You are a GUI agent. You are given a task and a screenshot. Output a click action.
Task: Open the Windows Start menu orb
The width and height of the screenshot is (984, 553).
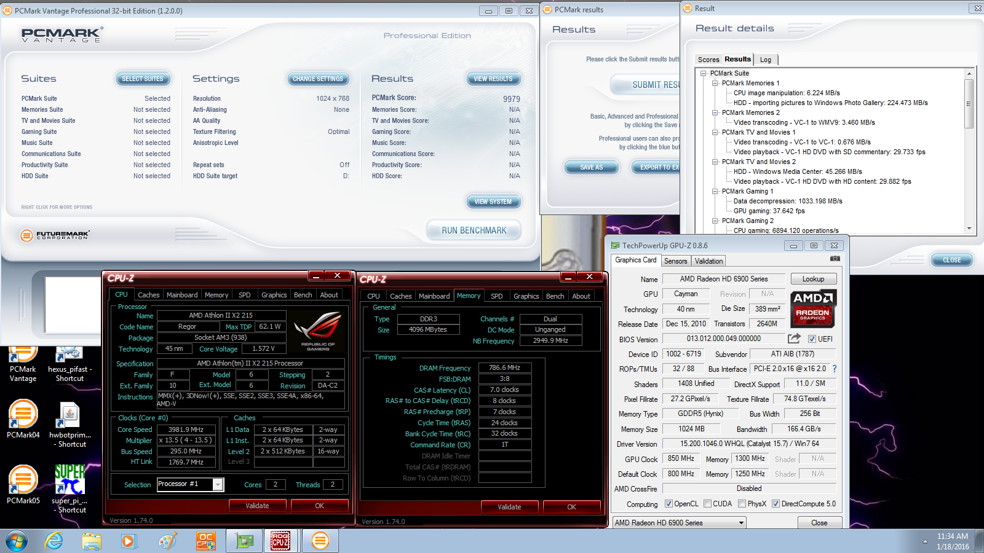[x=17, y=541]
